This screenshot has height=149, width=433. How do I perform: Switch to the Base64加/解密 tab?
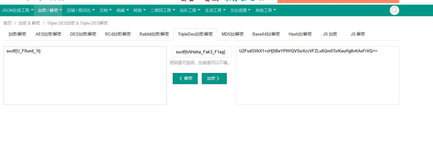pos(266,34)
